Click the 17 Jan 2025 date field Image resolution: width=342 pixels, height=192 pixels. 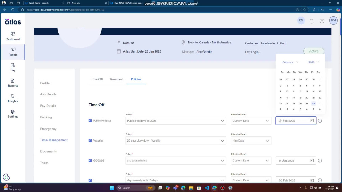tap(296, 161)
